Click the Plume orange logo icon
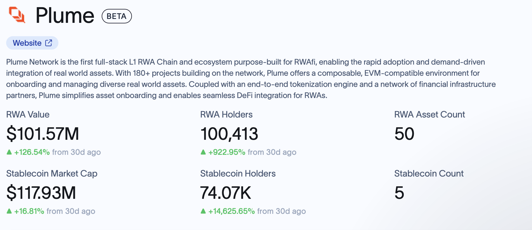 [x=17, y=15]
